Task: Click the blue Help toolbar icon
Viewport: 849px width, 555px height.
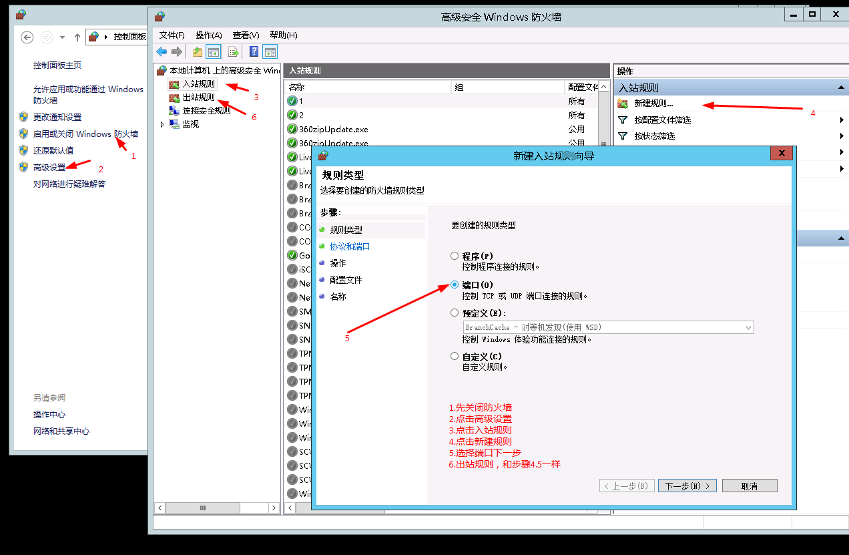Action: click(254, 51)
